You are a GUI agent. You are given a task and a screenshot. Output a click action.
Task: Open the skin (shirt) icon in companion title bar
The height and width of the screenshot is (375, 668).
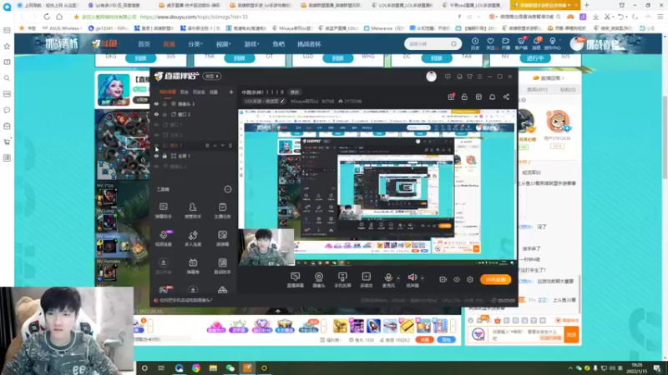click(469, 77)
